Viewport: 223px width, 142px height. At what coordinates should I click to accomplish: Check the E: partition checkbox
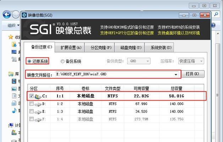(32, 111)
